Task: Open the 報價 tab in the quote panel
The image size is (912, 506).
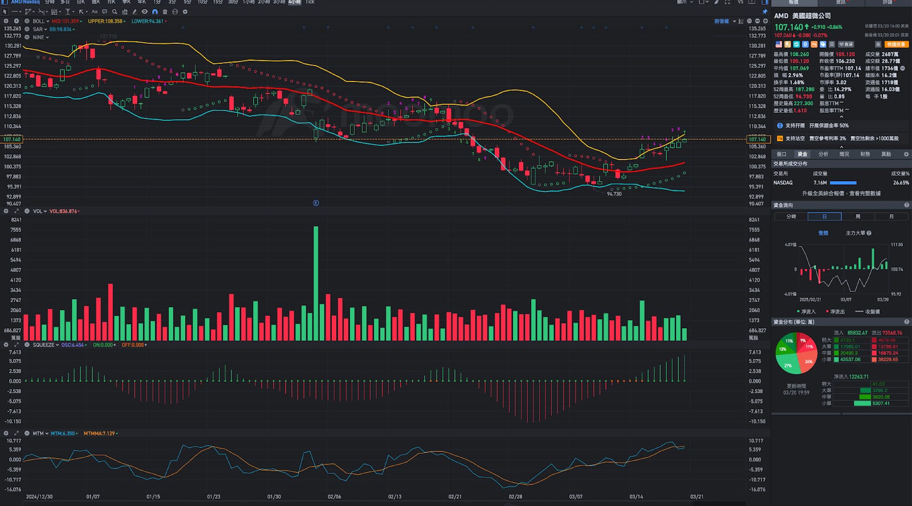Action: point(794,3)
